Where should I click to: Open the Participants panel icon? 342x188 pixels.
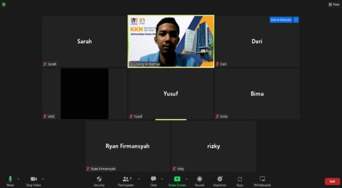(126, 179)
